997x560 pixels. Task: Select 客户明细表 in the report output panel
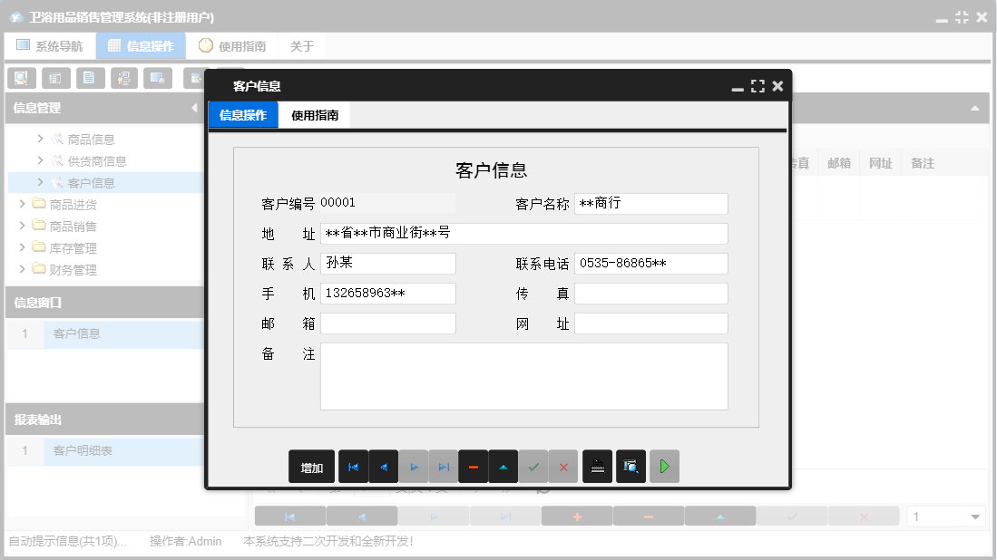coord(82,451)
